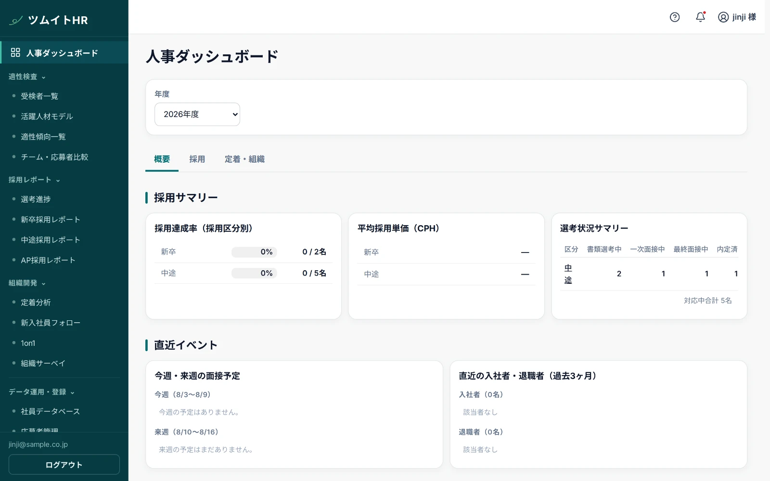Open the help question mark icon
This screenshot has height=481, width=770.
(x=675, y=17)
